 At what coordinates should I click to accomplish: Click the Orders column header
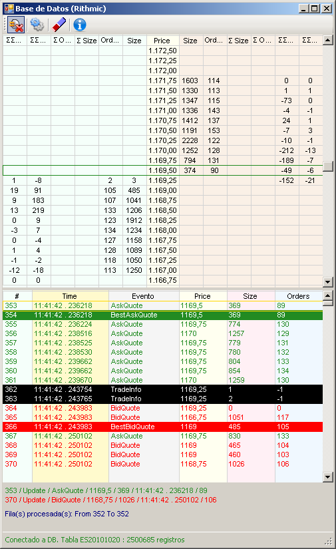point(299,296)
